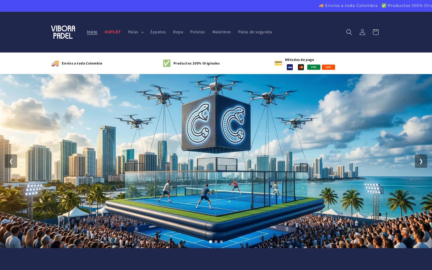Viewport: 432px width, 270px height.
Task: Click 'Productos 100% Originales' info text
Action: (196, 63)
